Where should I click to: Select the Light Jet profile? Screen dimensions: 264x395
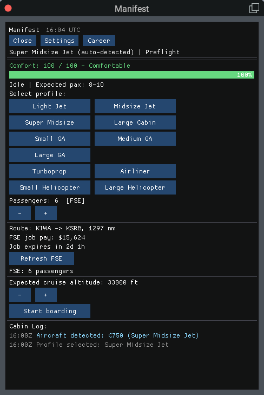point(50,106)
